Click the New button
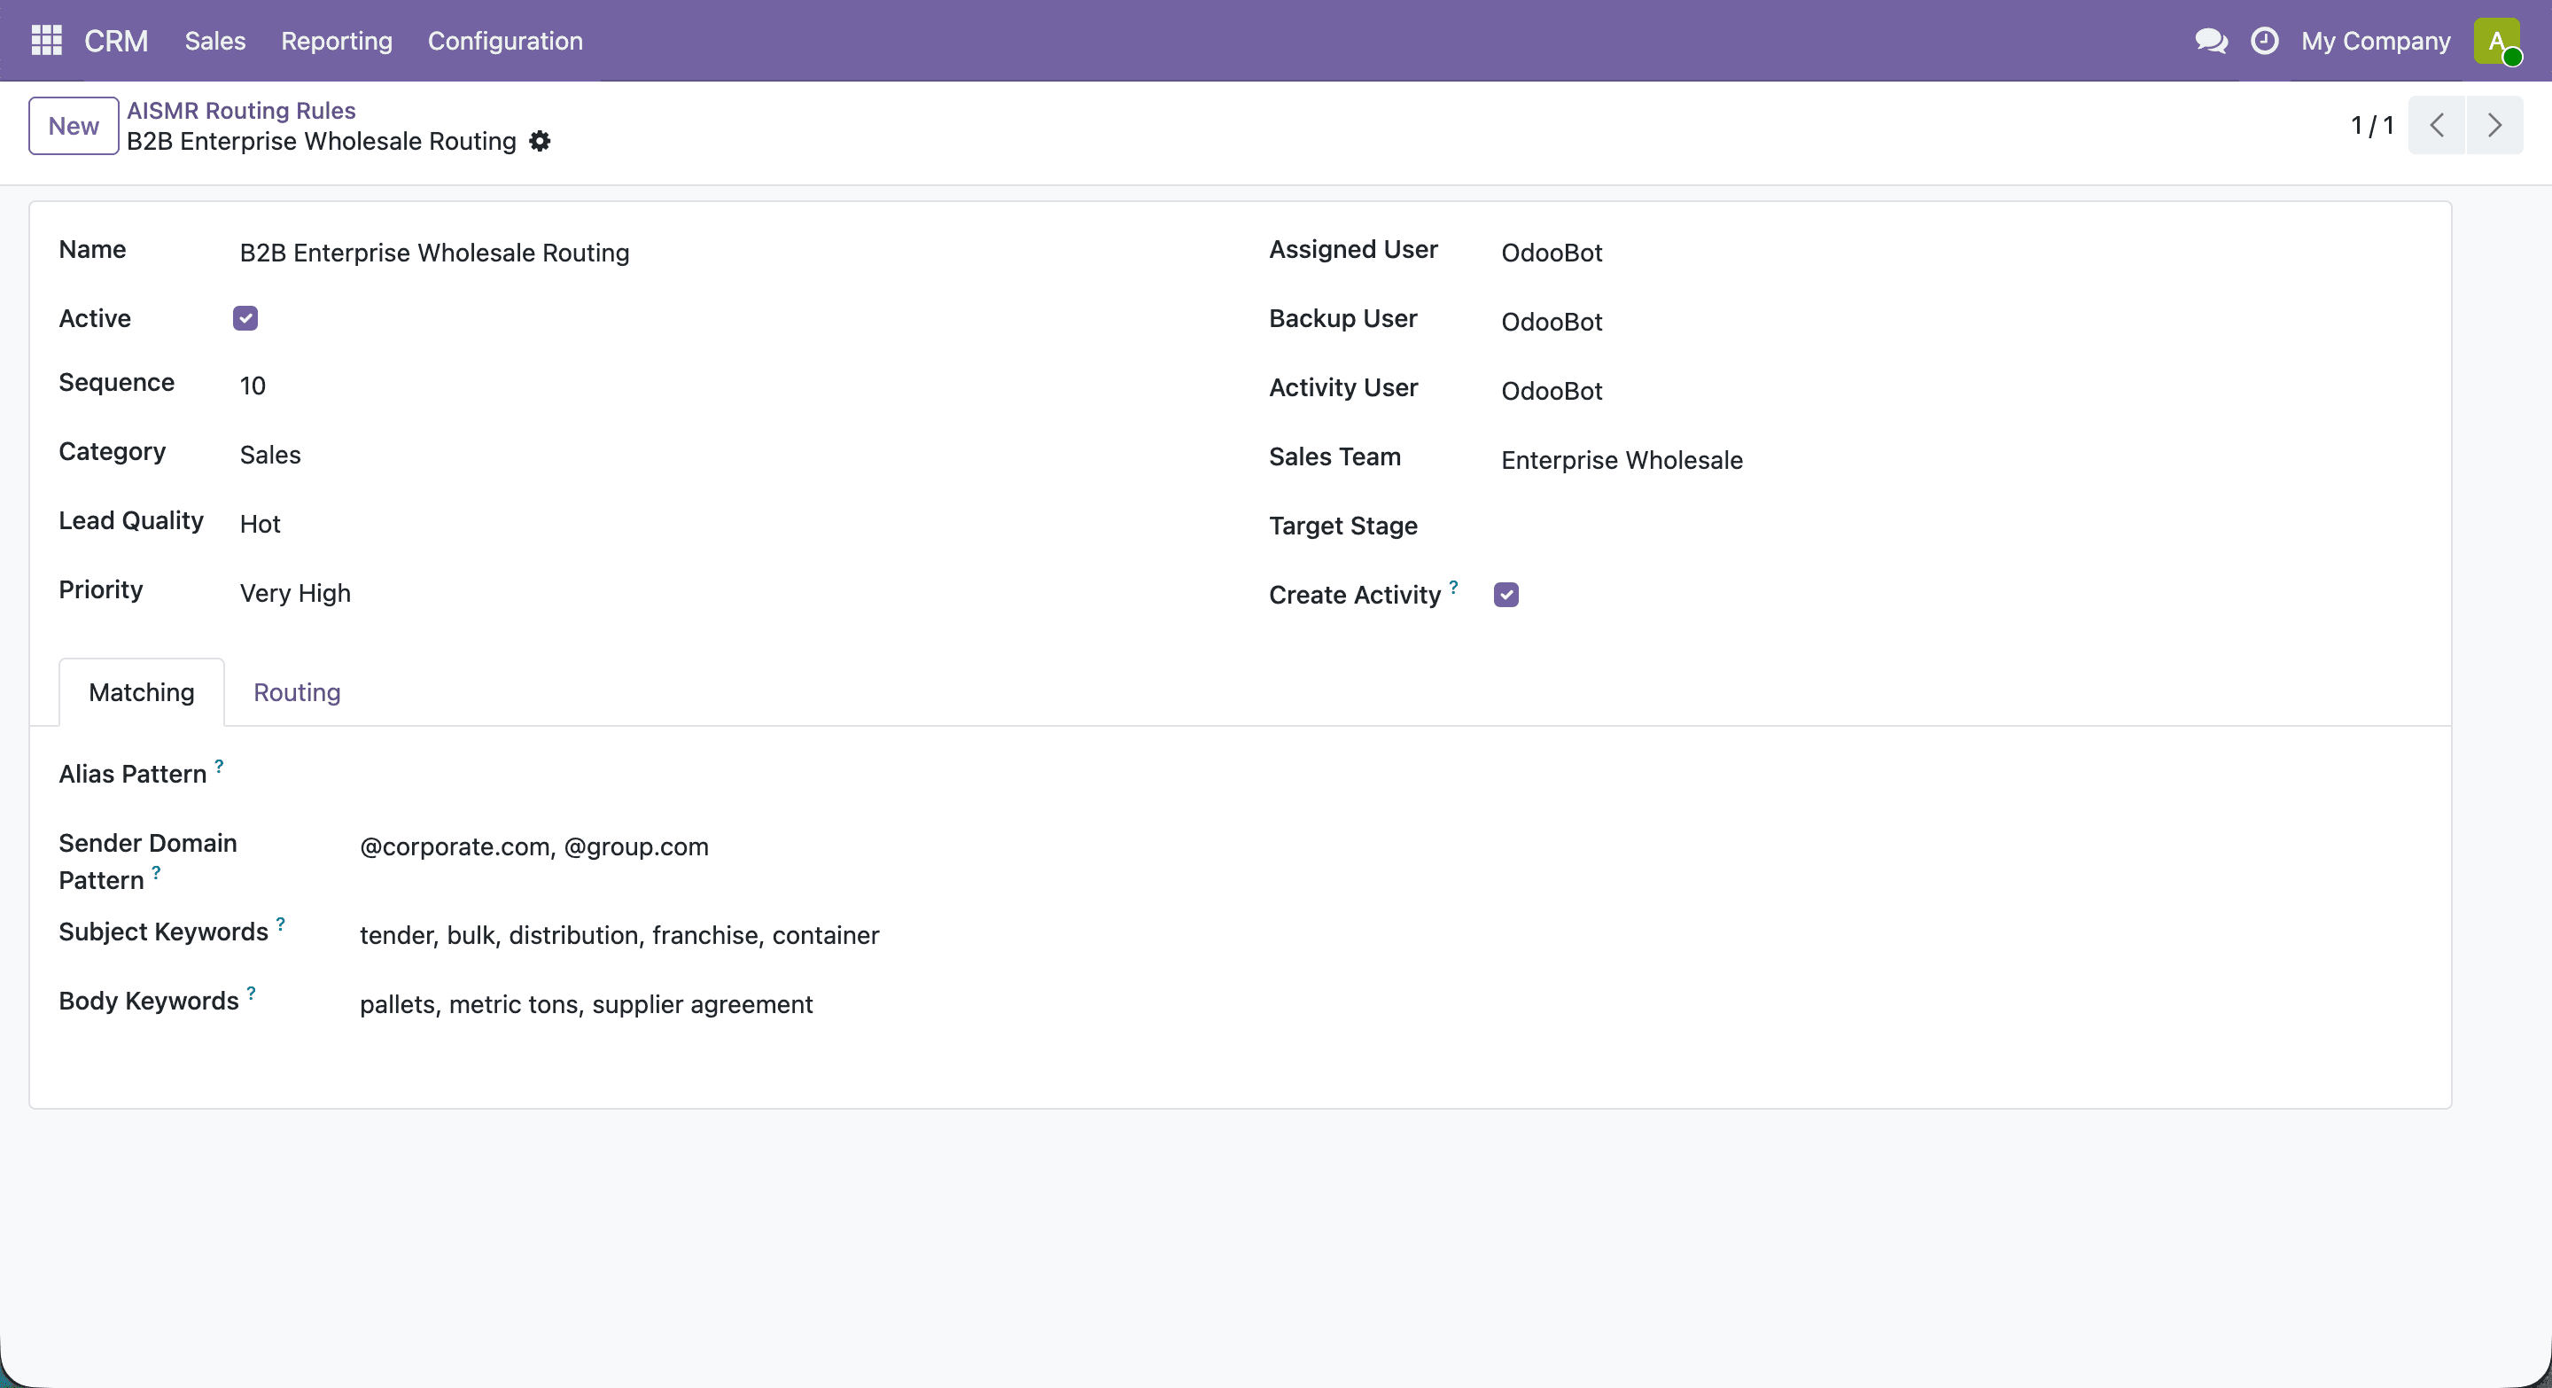 pyautogui.click(x=74, y=126)
